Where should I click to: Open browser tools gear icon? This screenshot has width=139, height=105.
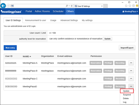[x=133, y=6]
